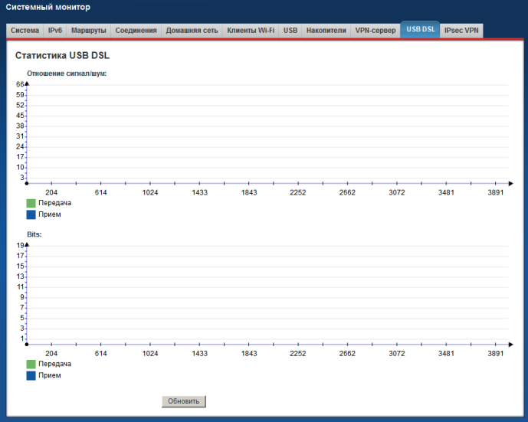Go to the Домашняя сеть tab
The width and height of the screenshot is (528, 422).
pyautogui.click(x=192, y=31)
